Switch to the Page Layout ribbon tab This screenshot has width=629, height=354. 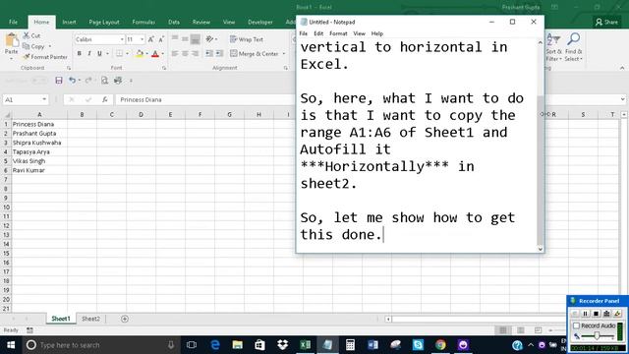coord(104,22)
